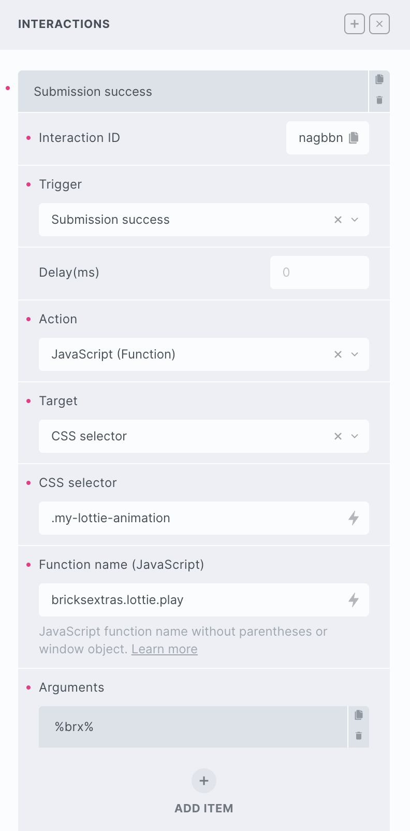Viewport: 410px width, 831px height.
Task: Clear the Trigger selection
Action: tap(338, 220)
